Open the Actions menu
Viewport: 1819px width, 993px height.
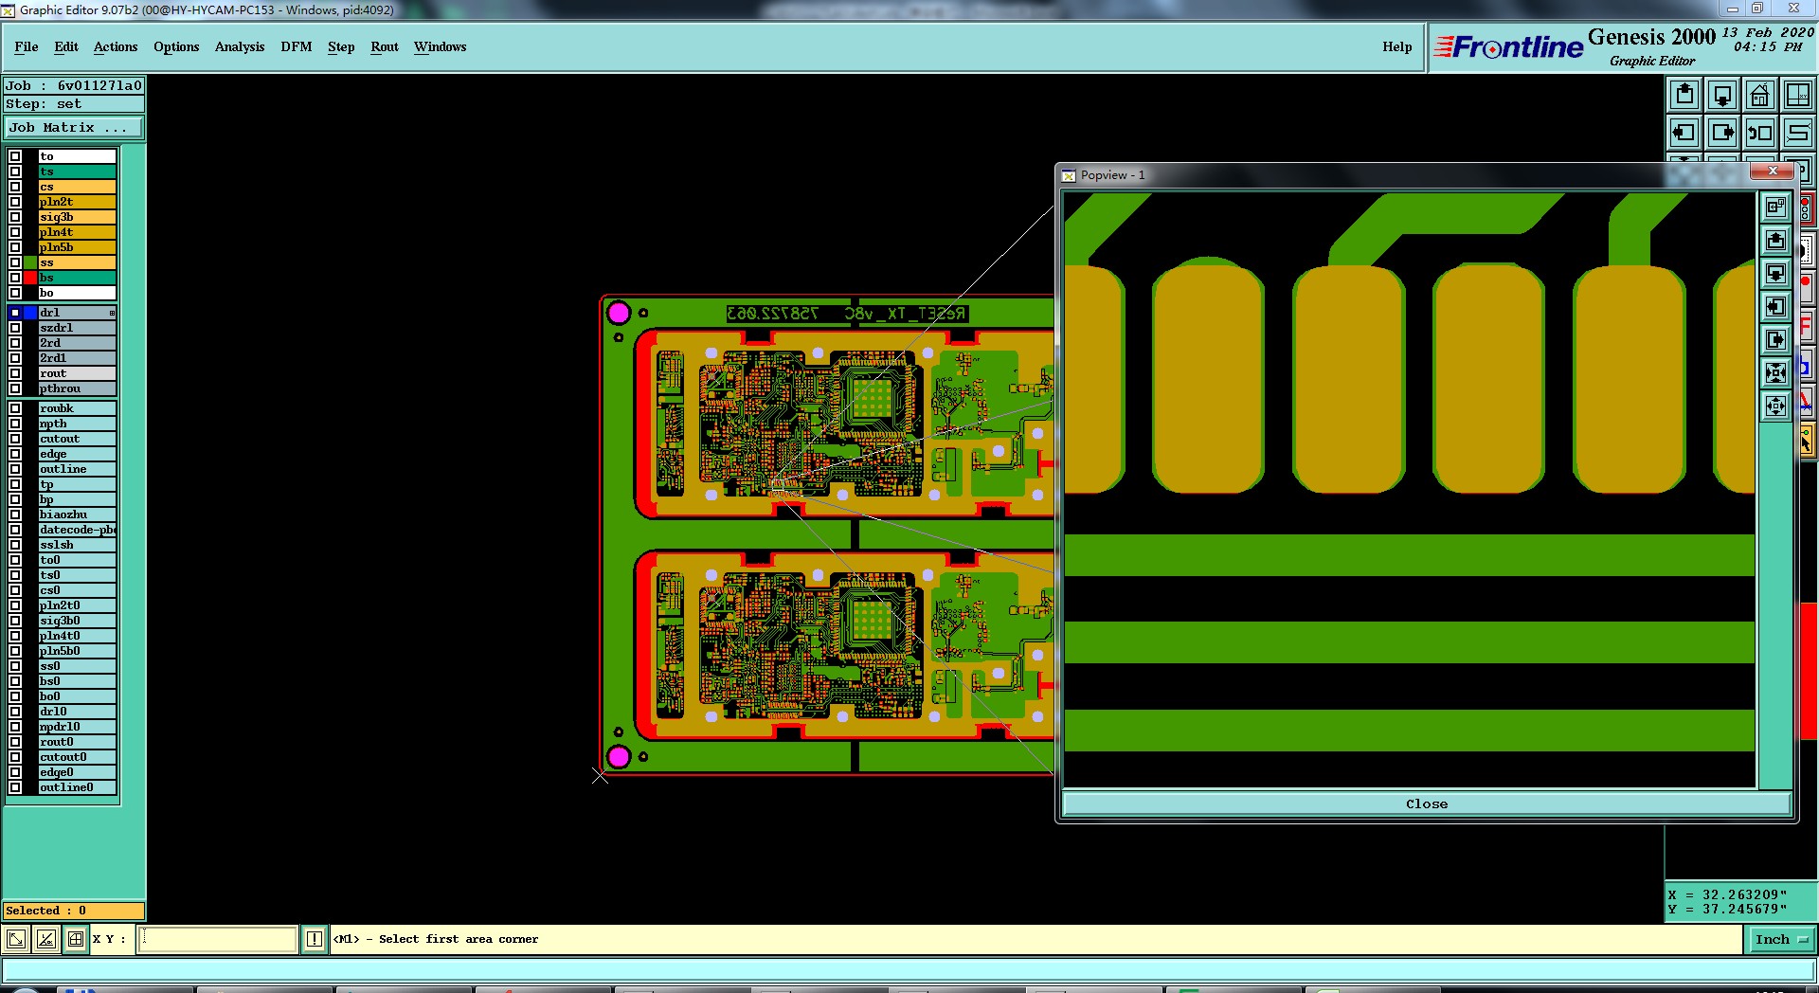tap(116, 46)
